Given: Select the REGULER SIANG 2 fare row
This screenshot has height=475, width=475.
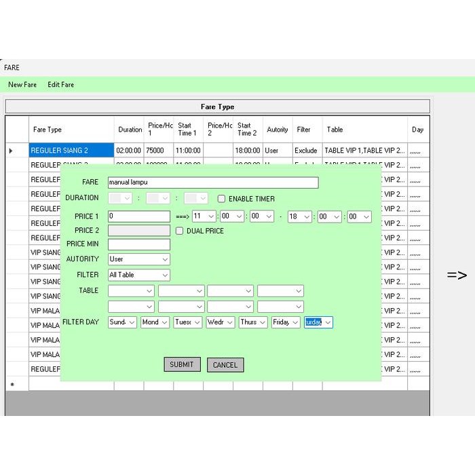Looking at the screenshot, I should [x=71, y=151].
